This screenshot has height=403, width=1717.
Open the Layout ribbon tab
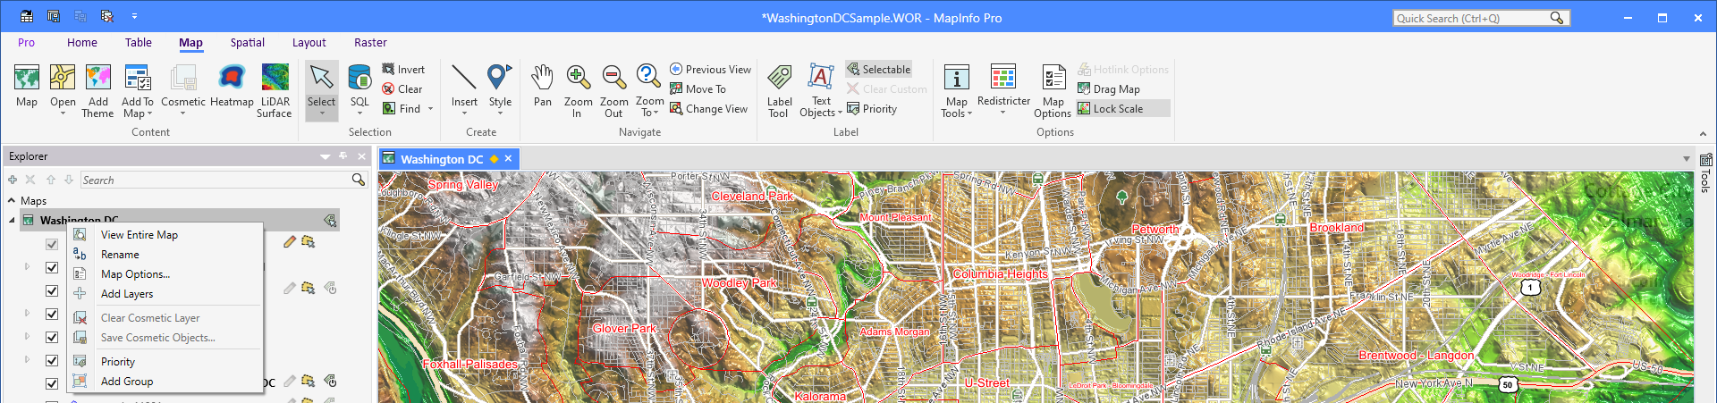coord(309,43)
